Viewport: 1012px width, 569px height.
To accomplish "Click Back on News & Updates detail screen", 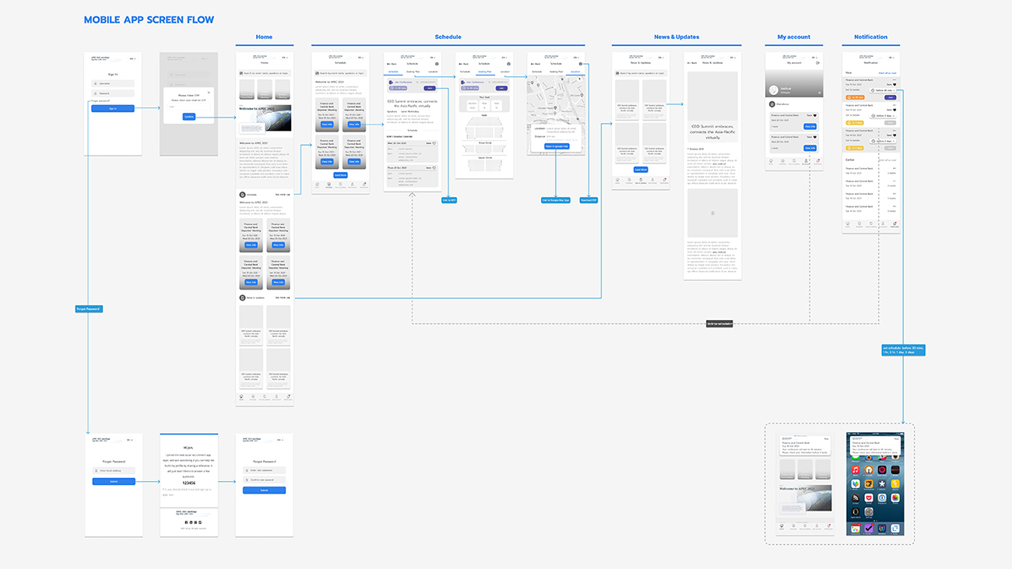I will (690, 64).
